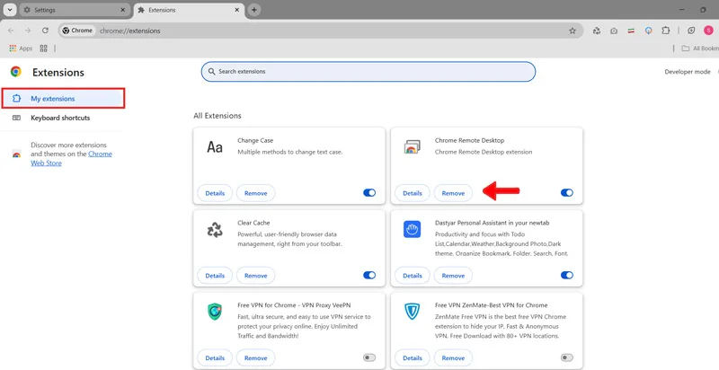Click 'Multiple methods to change text case' description
This screenshot has height=370, width=719.
coord(289,152)
